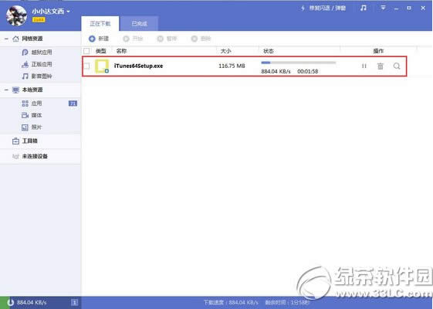This screenshot has width=433, height=309.
Task: Click the 类型 column header
Action: (101, 51)
